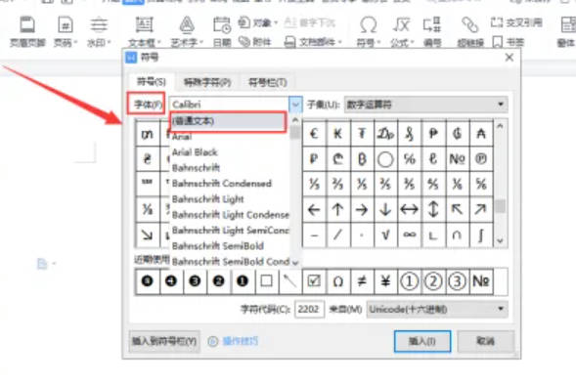Image resolution: width=576 pixels, height=384 pixels.
Task: Pick recent circled ① symbol
Action: click(409, 281)
